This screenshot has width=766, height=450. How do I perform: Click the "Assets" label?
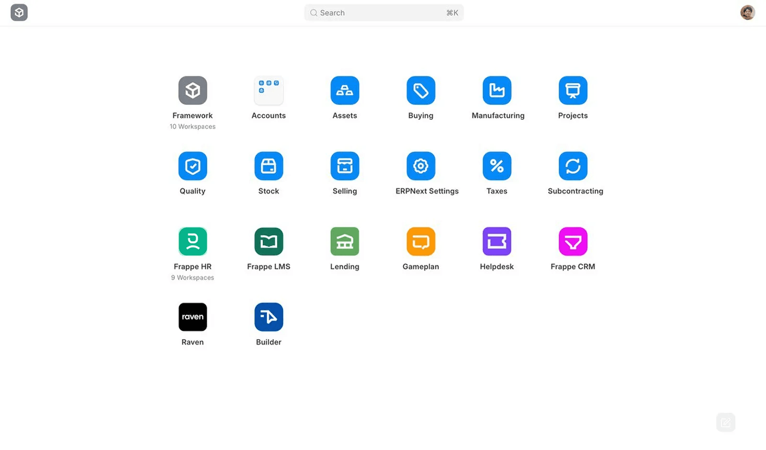[345, 115]
